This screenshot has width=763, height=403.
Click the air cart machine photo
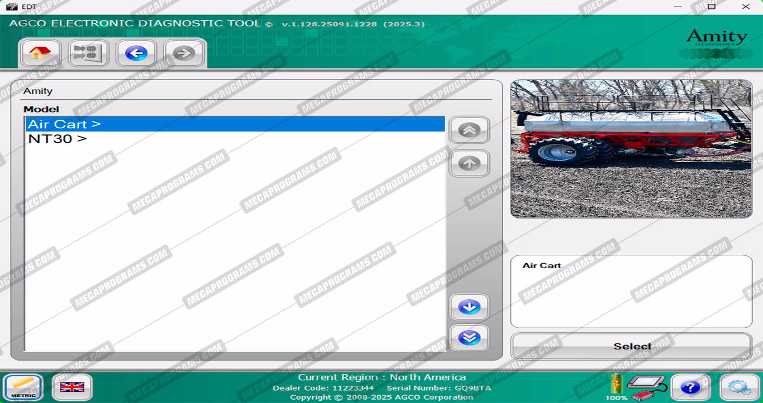pos(631,148)
